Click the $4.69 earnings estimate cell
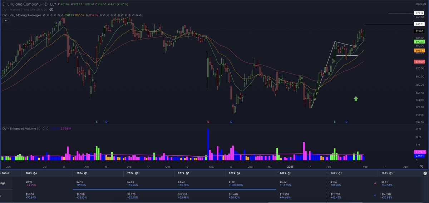The image size is (429, 203). (334, 182)
